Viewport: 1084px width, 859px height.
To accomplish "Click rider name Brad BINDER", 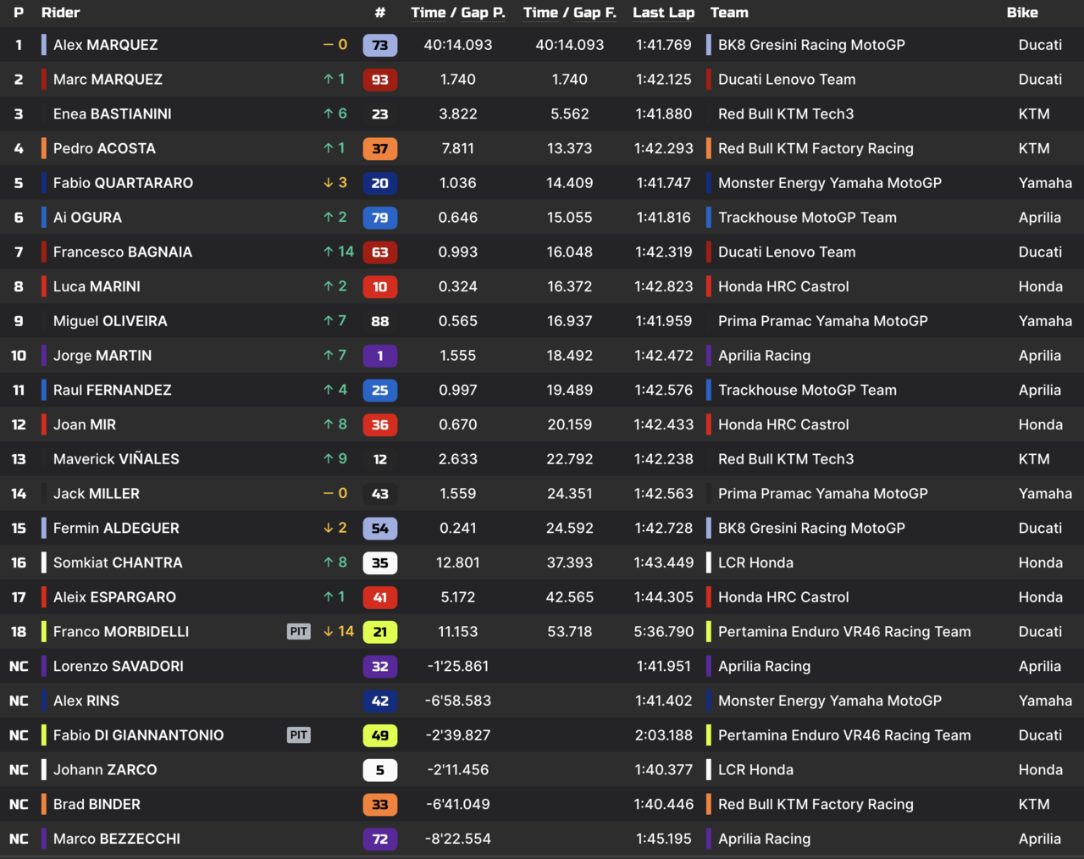I will click(x=97, y=805).
